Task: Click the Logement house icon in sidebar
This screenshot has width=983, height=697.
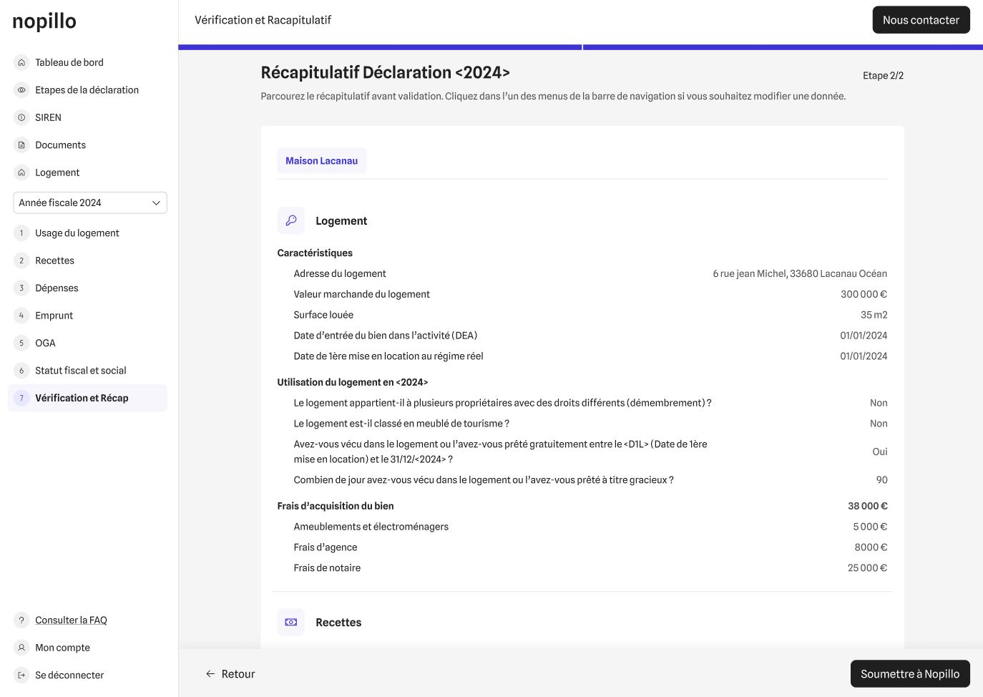Action: tap(21, 172)
